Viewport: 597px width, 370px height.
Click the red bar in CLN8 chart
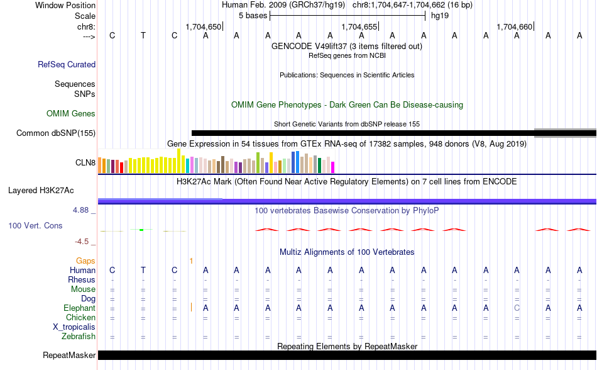click(x=121, y=167)
